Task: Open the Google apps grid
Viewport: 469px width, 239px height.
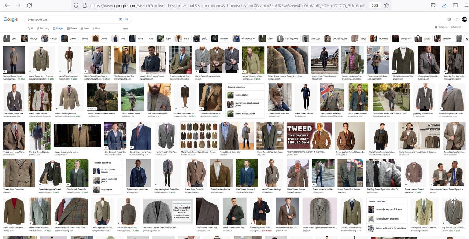Action: 457,19
